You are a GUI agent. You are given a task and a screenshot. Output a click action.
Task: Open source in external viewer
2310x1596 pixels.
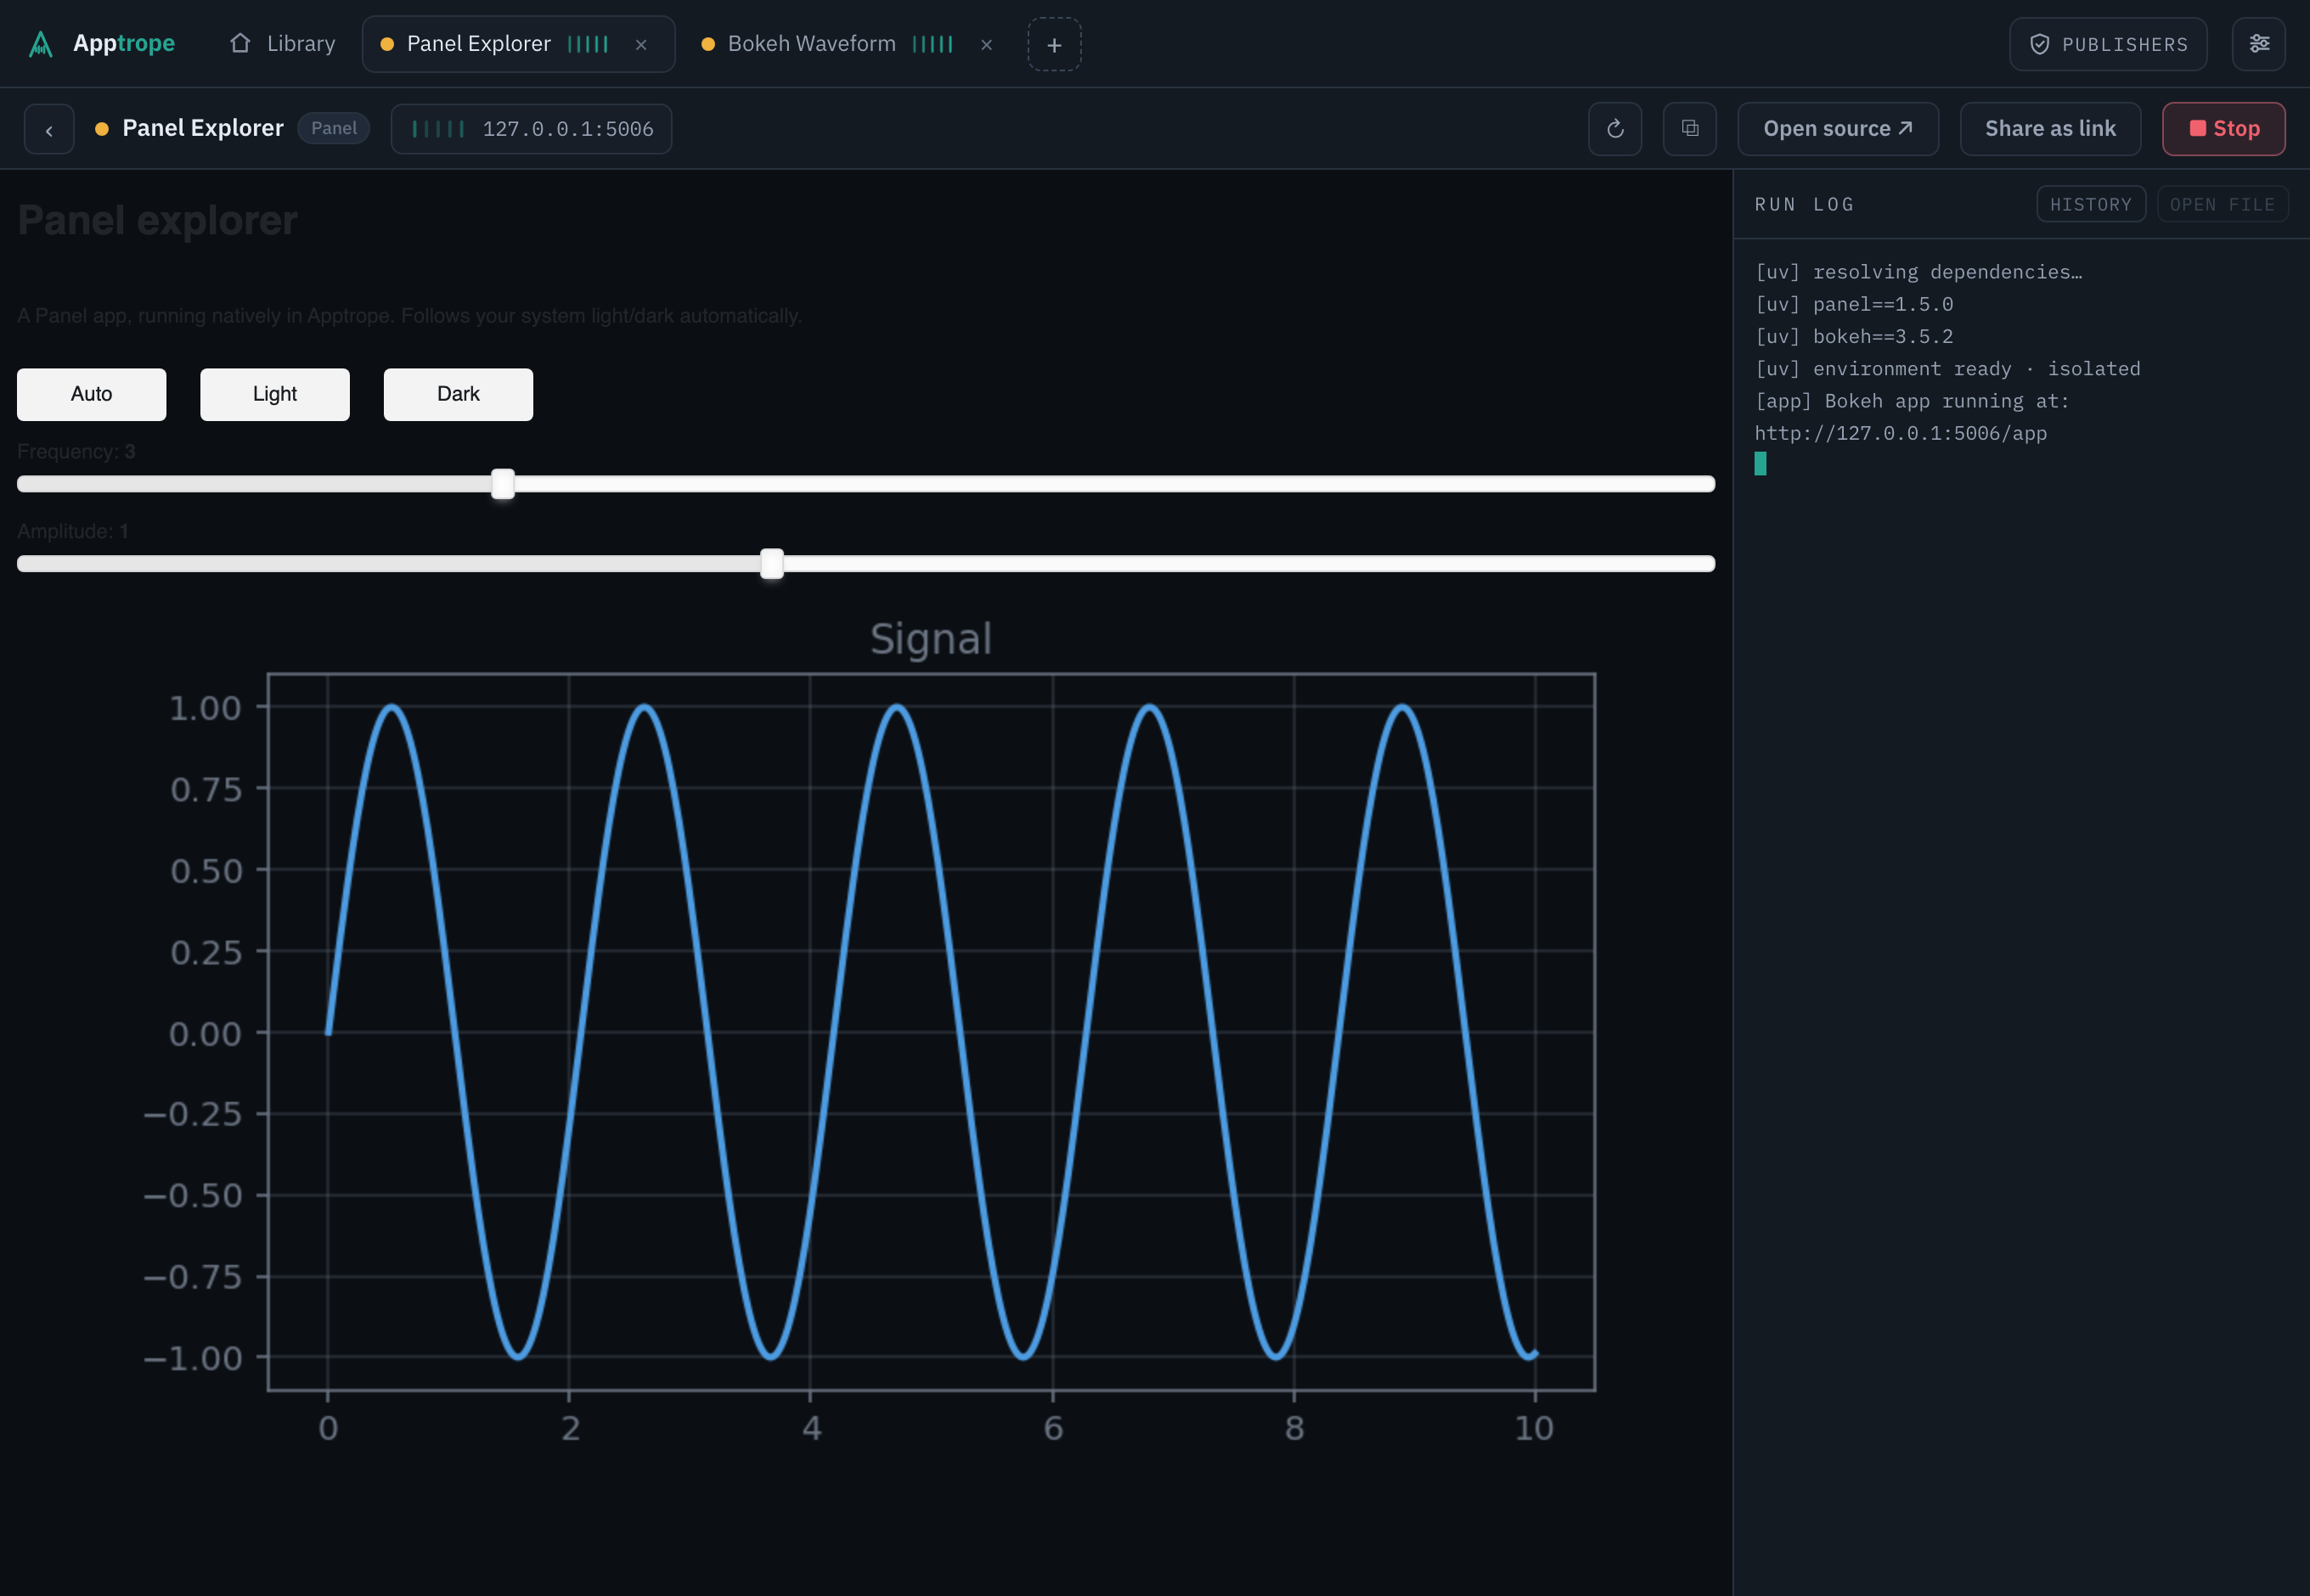(1838, 129)
